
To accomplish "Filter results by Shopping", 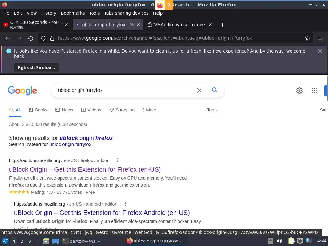I will 122,110.
